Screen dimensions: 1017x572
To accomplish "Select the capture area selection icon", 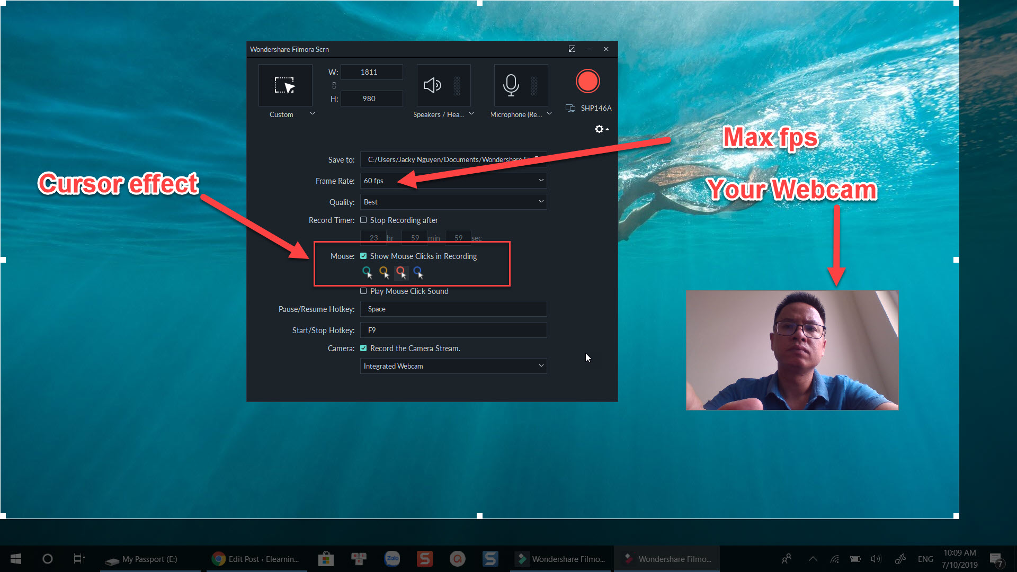I will click(285, 85).
